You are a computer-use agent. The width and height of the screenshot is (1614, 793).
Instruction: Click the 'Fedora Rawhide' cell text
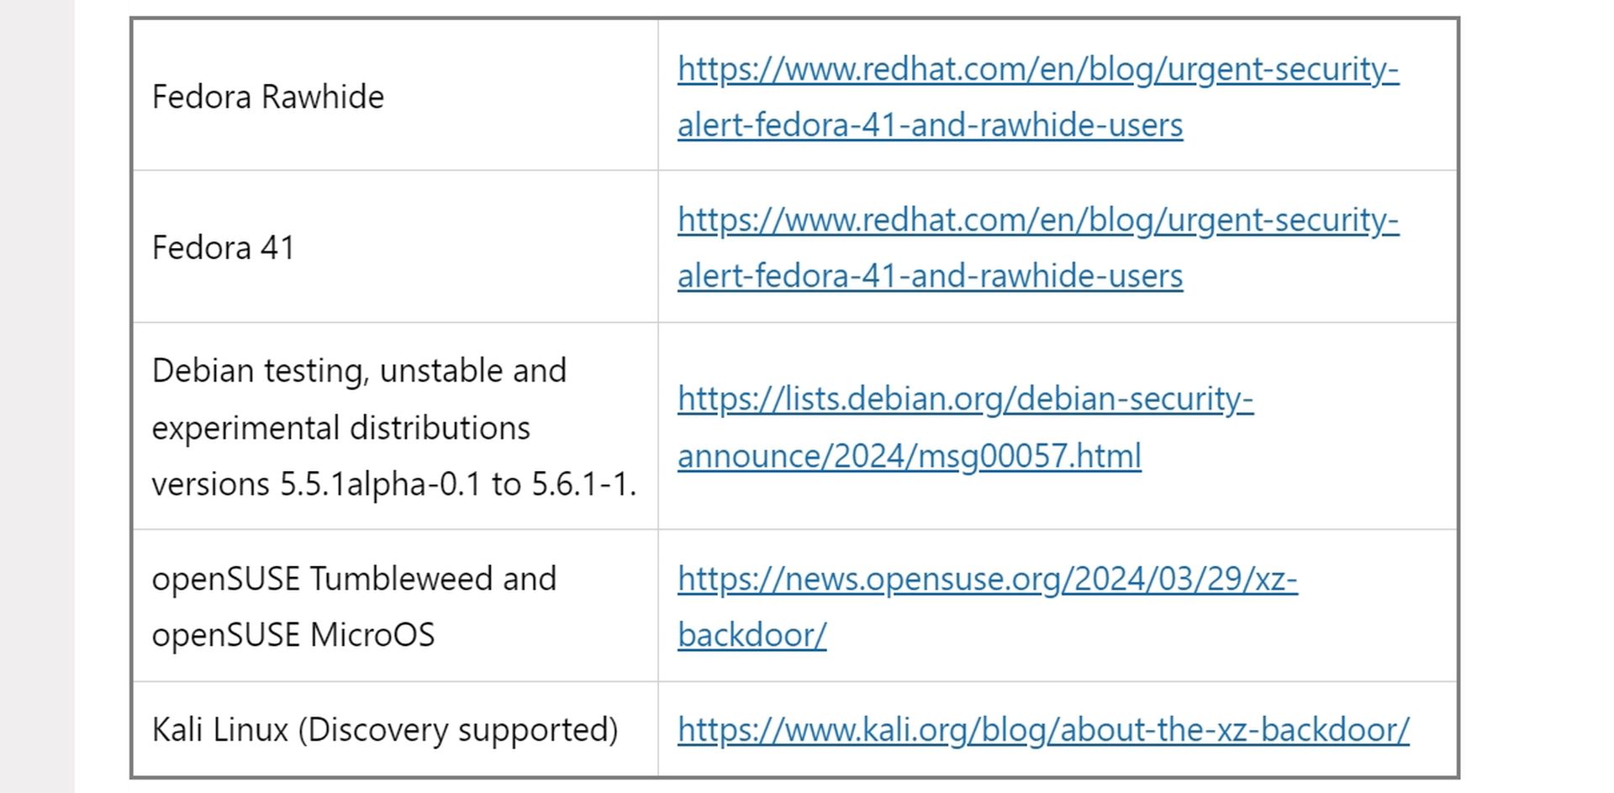click(x=267, y=97)
